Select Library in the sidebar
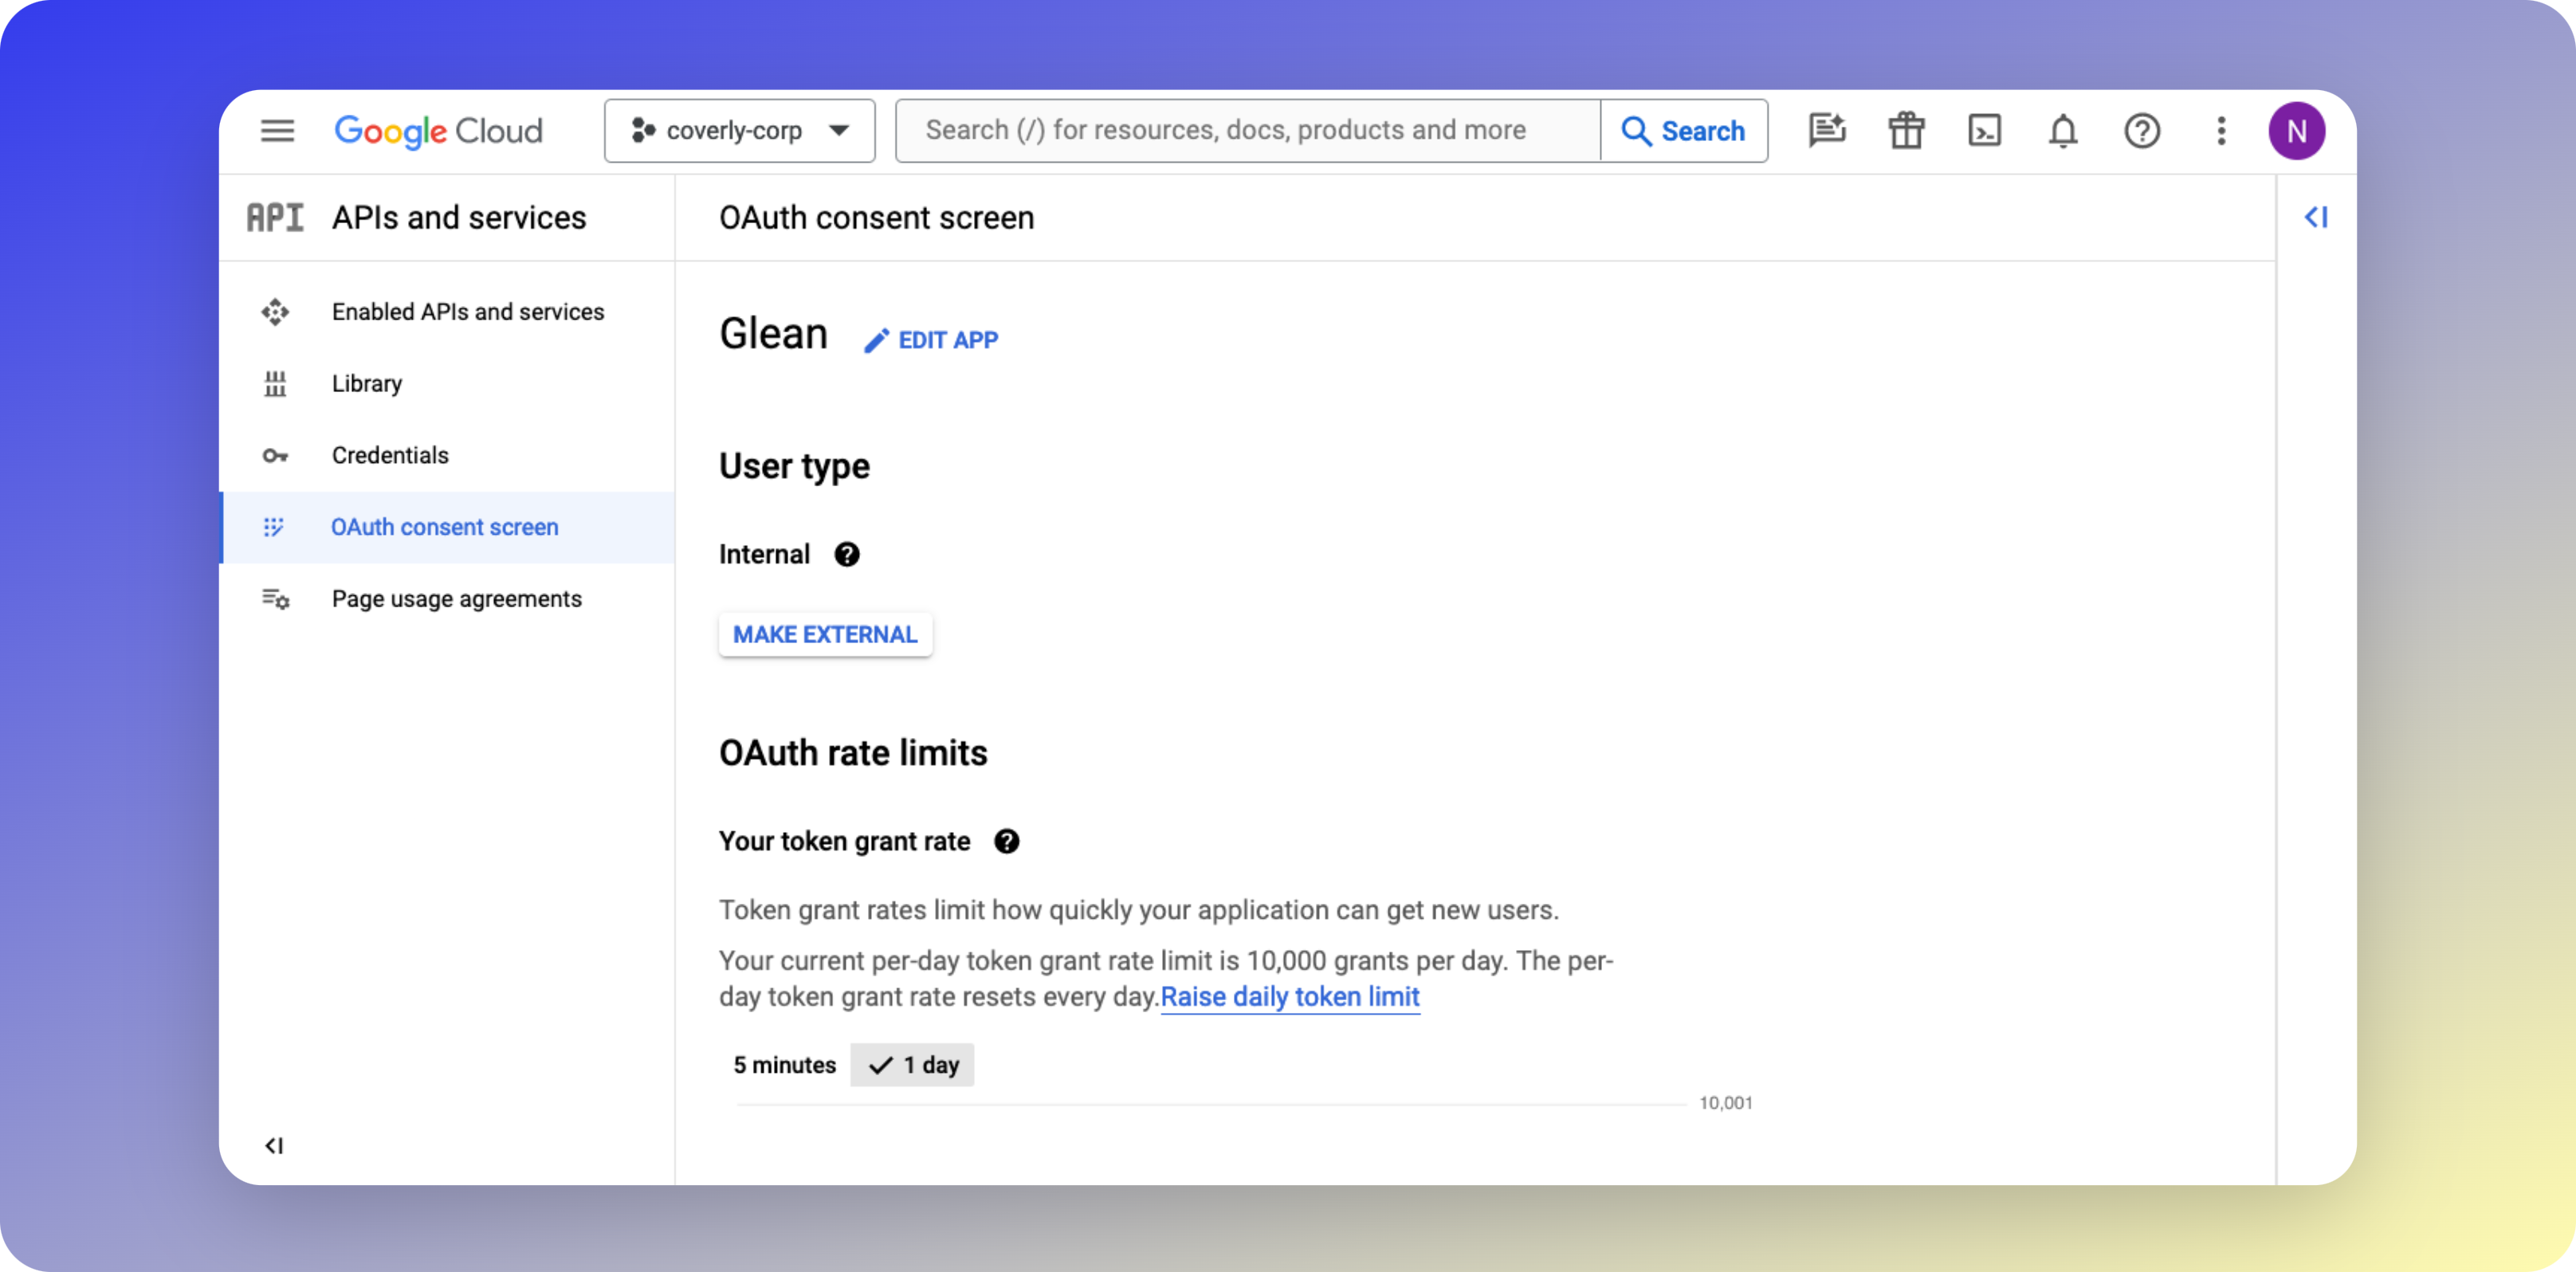2576x1272 pixels. click(x=366, y=383)
